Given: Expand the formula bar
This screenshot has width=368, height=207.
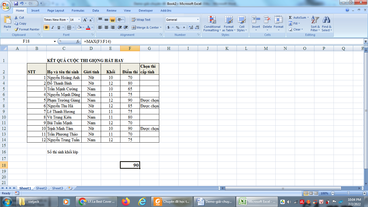Looking at the screenshot, I should pyautogui.click(x=366, y=42).
